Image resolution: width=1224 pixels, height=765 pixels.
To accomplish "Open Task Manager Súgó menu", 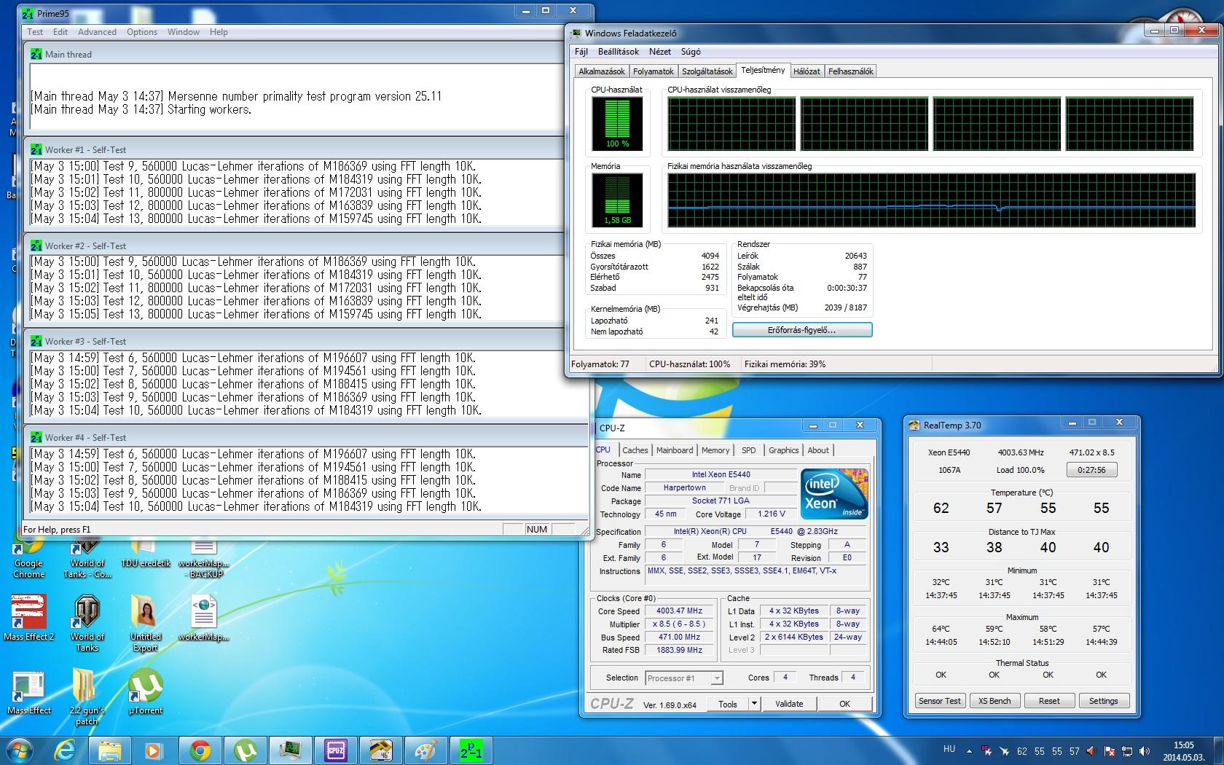I will [x=691, y=52].
